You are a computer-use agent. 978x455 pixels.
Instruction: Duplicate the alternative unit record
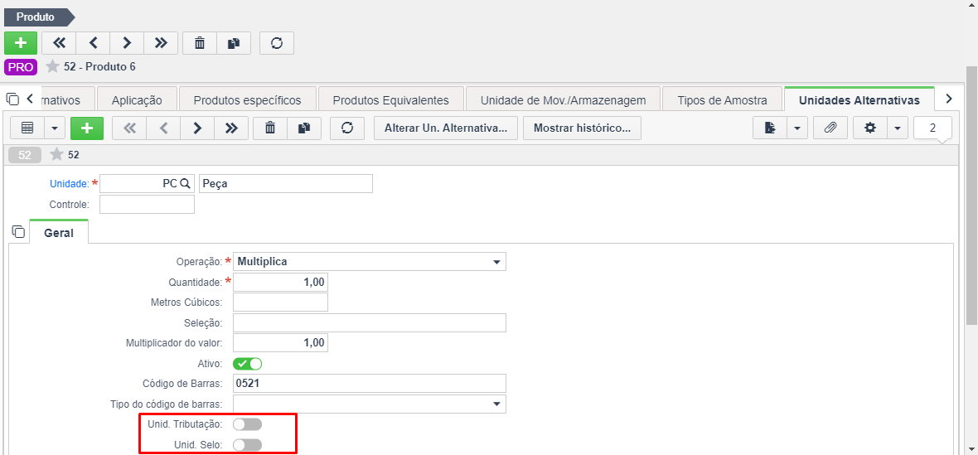point(303,128)
